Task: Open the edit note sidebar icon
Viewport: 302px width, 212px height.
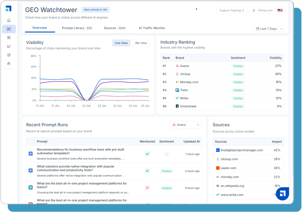Action: click(9, 55)
